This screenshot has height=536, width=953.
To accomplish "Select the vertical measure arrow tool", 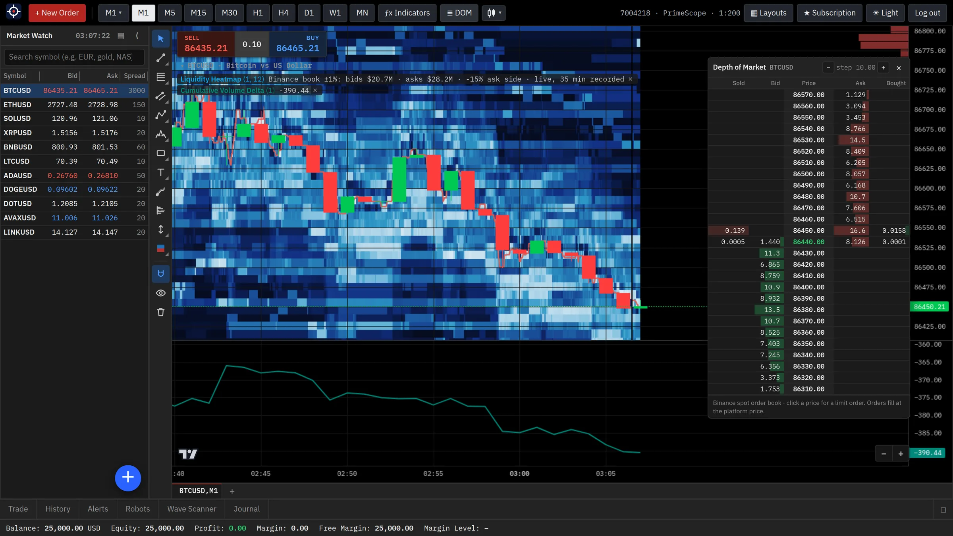I will (160, 229).
